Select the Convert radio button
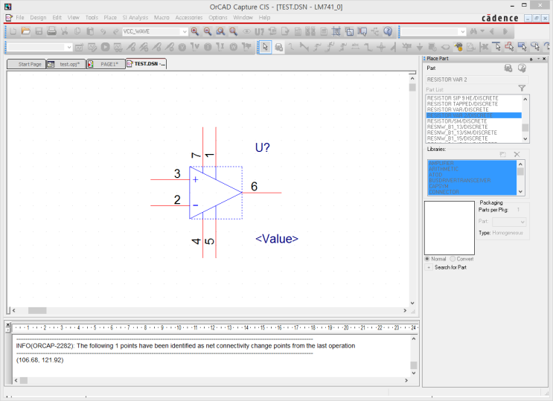The width and height of the screenshot is (553, 401). tap(453, 258)
